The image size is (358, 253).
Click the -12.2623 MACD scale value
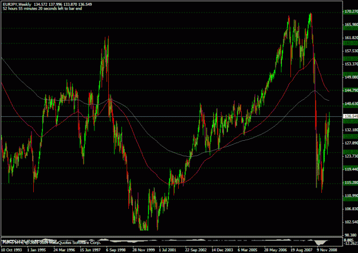351,243
